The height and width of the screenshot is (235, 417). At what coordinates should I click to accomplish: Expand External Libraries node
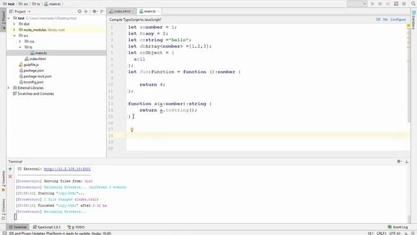(8, 87)
